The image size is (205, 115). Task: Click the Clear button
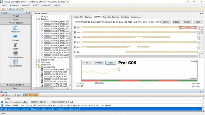[x=198, y=22]
